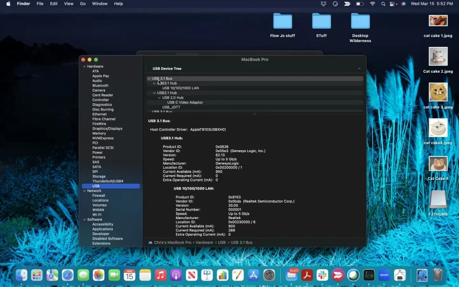Collapse the USB3.1 Hub tree node

(x=154, y=83)
